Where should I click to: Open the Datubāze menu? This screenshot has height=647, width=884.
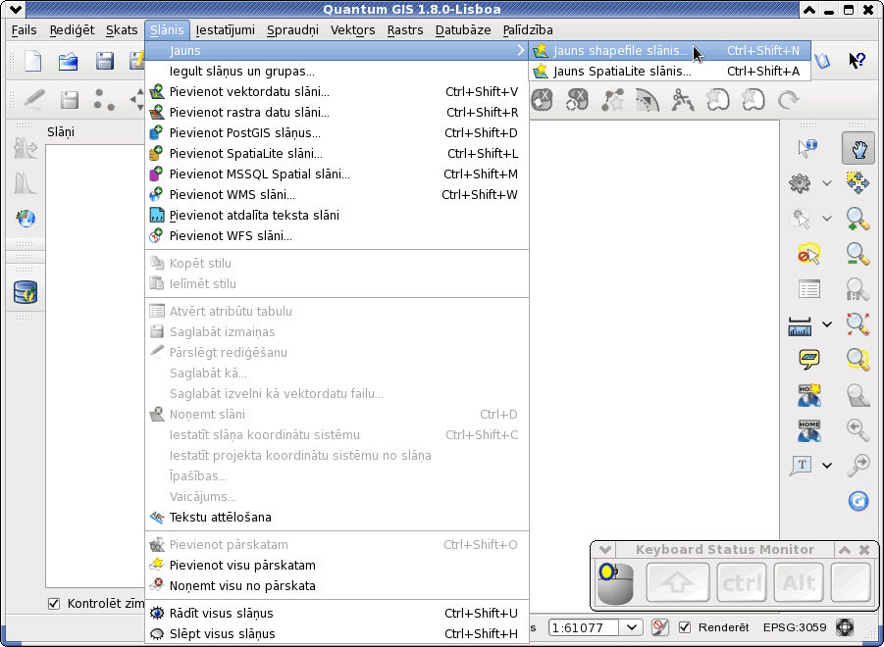pos(463,29)
